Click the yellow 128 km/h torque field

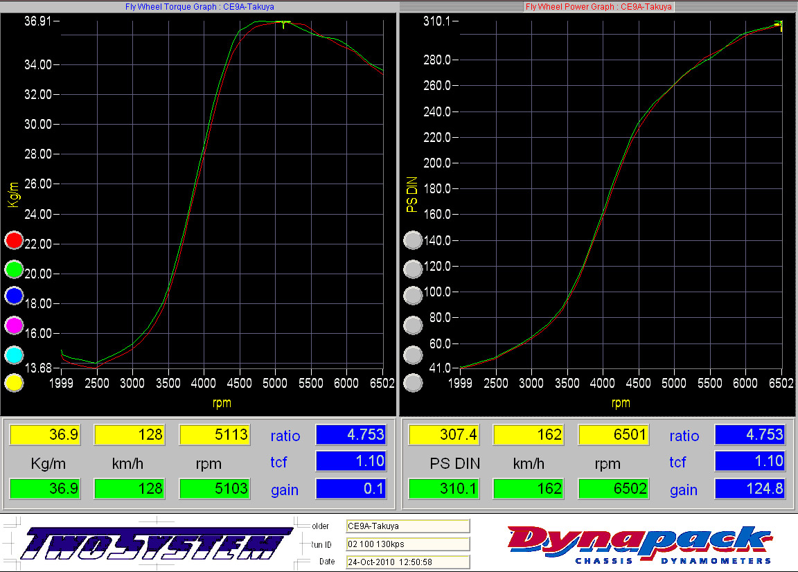point(130,435)
